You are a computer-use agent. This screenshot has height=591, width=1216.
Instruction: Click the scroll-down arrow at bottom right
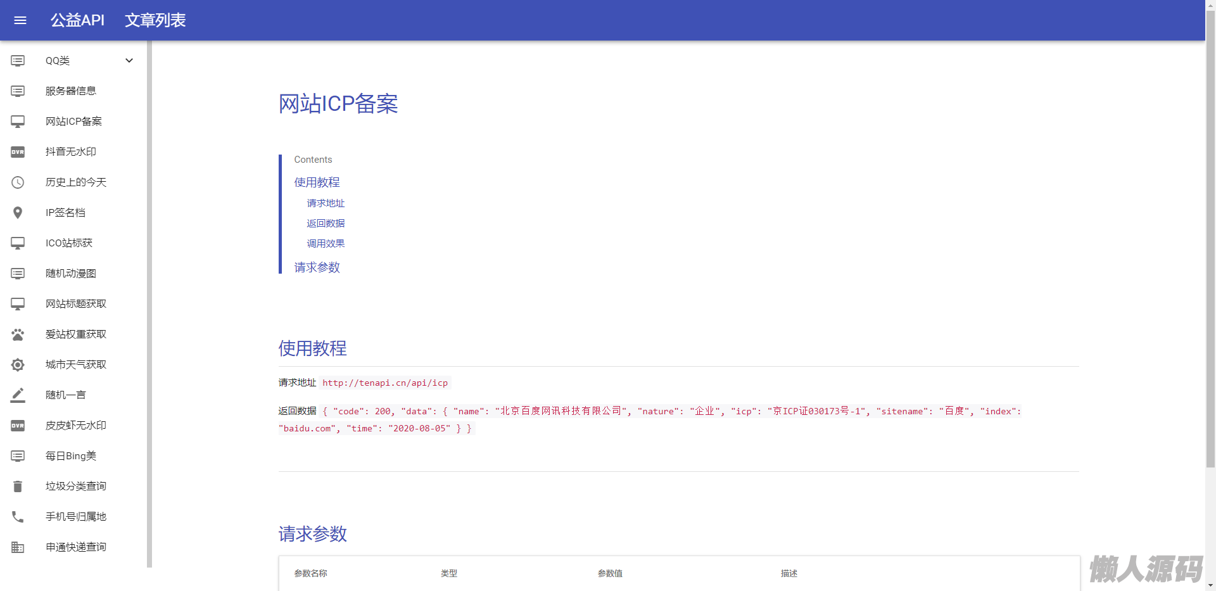(x=1210, y=585)
